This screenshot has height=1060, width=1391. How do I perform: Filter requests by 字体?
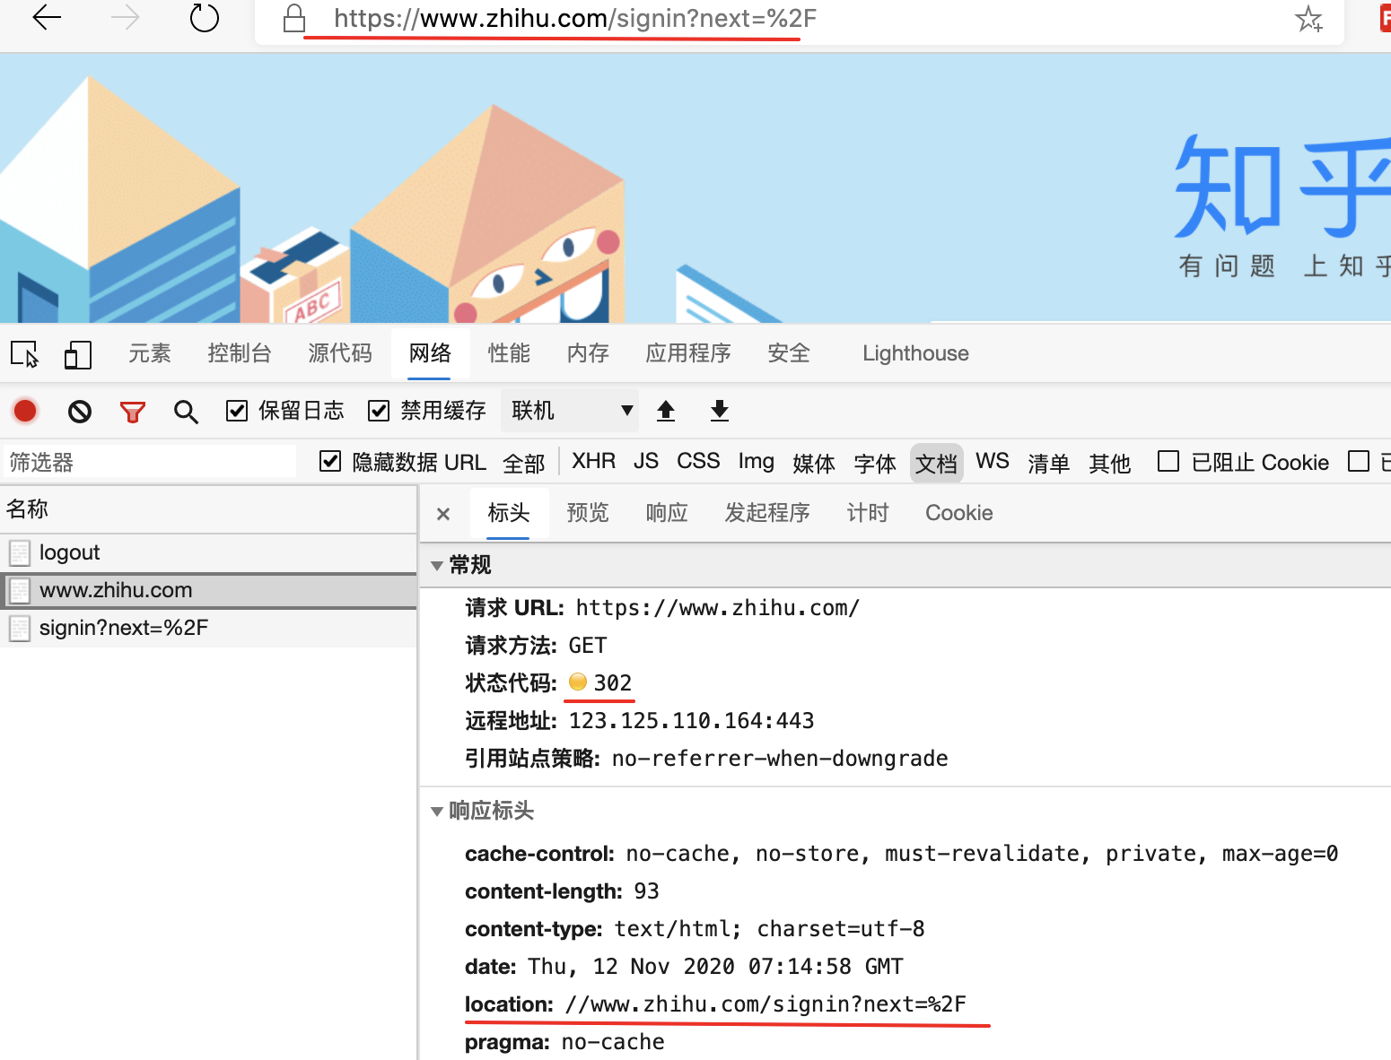point(875,463)
